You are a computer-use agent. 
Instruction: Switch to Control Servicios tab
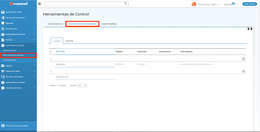coord(55,24)
